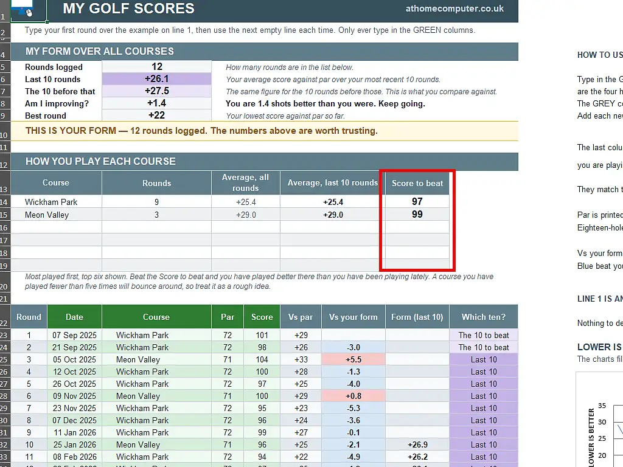Select Meon Valley rounds count 3
The width and height of the screenshot is (623, 467).
[x=156, y=215]
